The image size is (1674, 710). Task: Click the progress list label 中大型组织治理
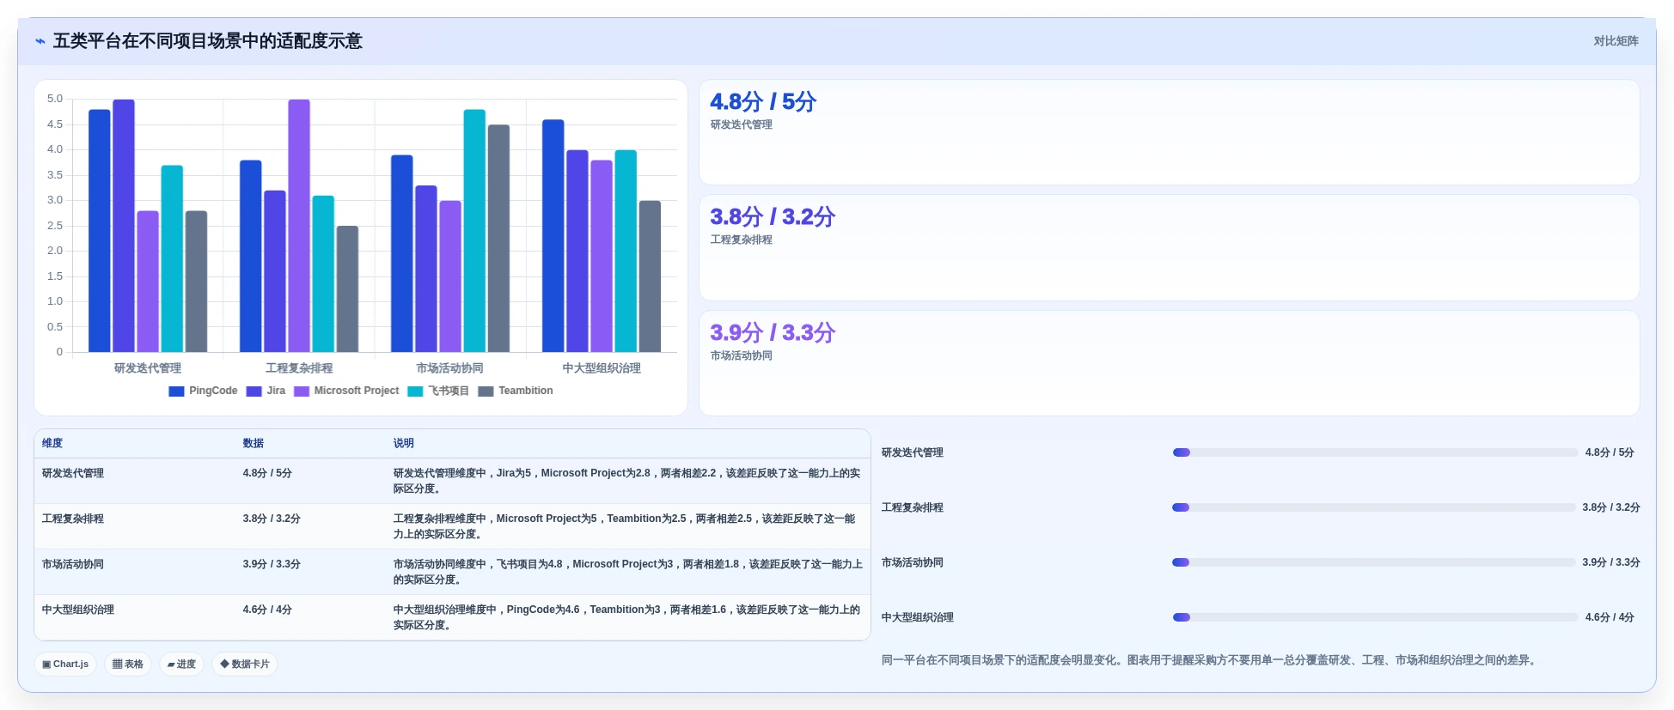(918, 617)
